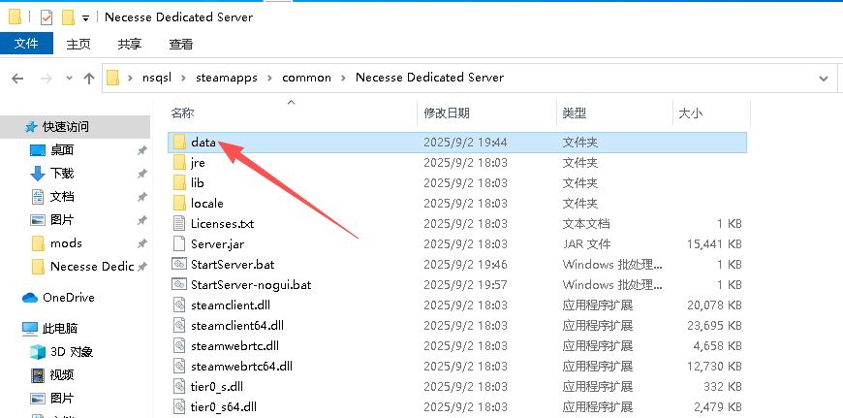
Task: Open the 文件 menu tab
Action: 26,44
